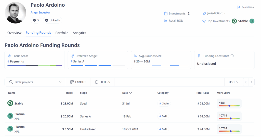The width and height of the screenshot is (261, 137).
Task: Open the LAYOUT options button
Action: pyautogui.click(x=78, y=82)
